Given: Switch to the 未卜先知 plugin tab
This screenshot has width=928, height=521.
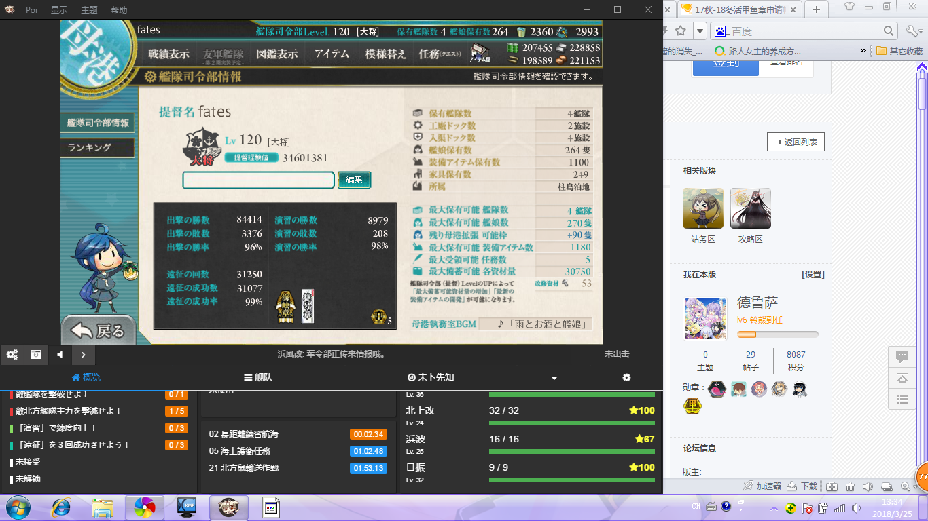Looking at the screenshot, I should [431, 377].
